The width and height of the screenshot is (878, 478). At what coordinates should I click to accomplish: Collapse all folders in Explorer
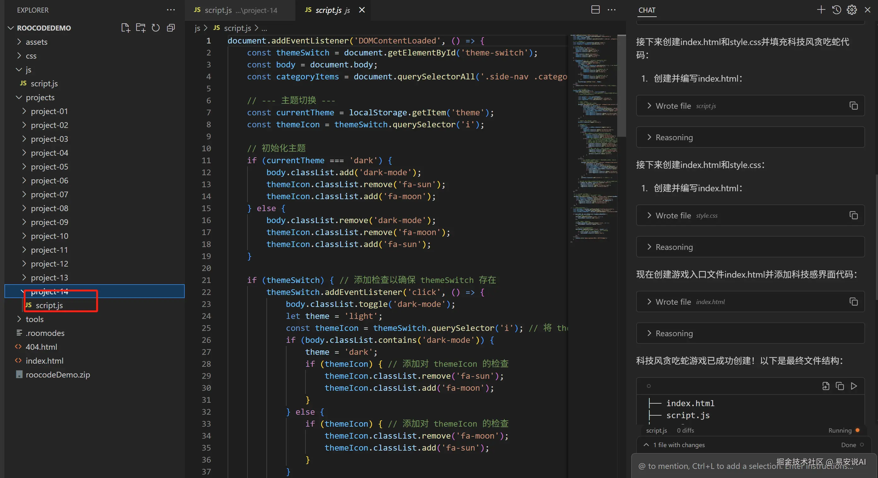tap(171, 28)
